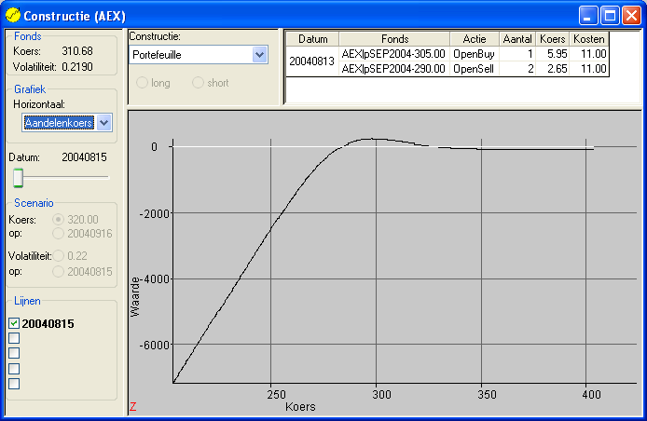
Task: Select the Scenario Koers 320.00 radio button
Action: [x=60, y=220]
